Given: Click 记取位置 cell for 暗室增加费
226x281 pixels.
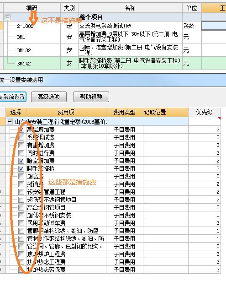Looking at the screenshot, I should [x=166, y=161].
